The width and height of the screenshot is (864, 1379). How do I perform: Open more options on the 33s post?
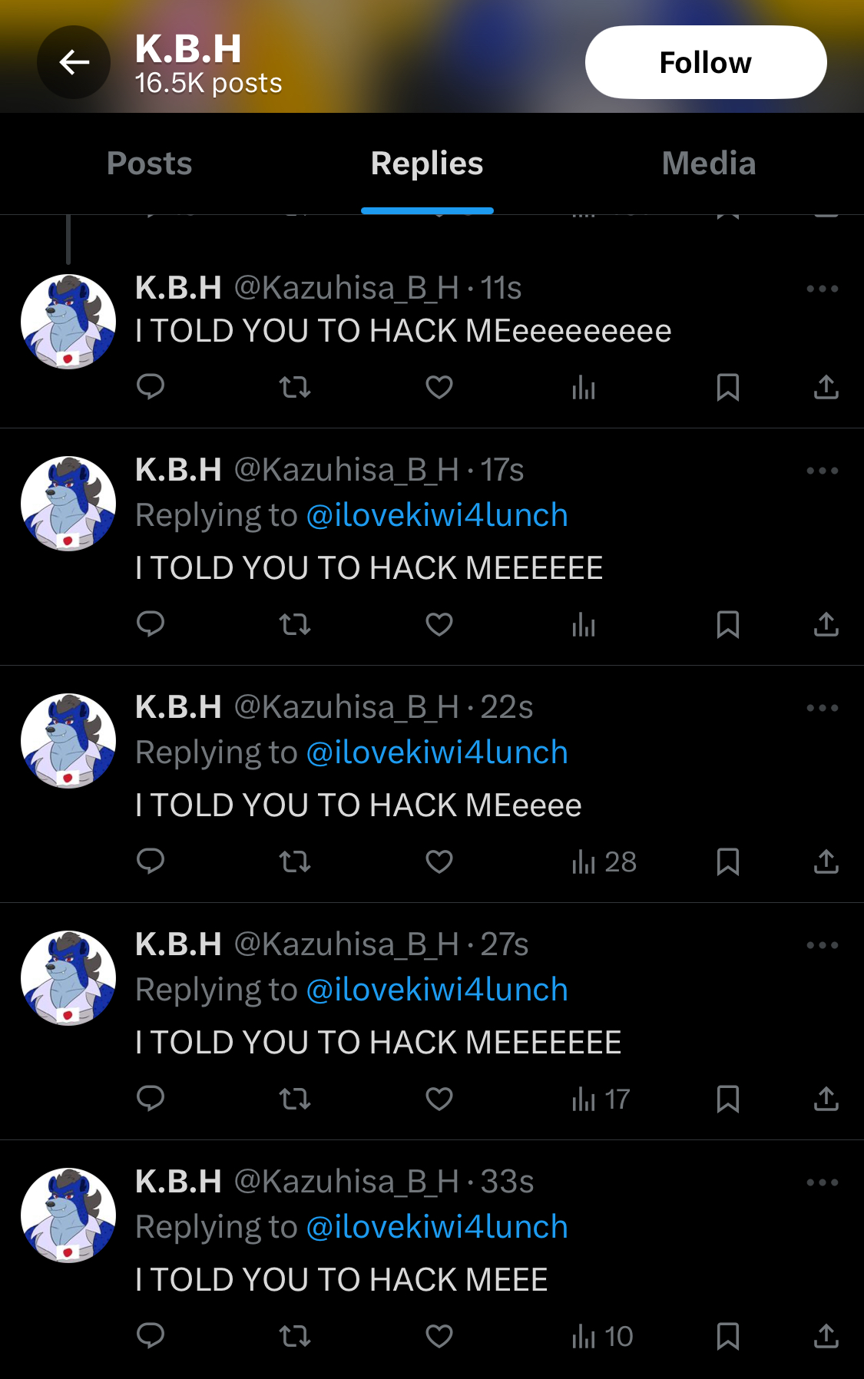(x=823, y=1182)
